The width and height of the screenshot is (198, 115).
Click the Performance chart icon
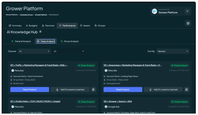point(60,26)
